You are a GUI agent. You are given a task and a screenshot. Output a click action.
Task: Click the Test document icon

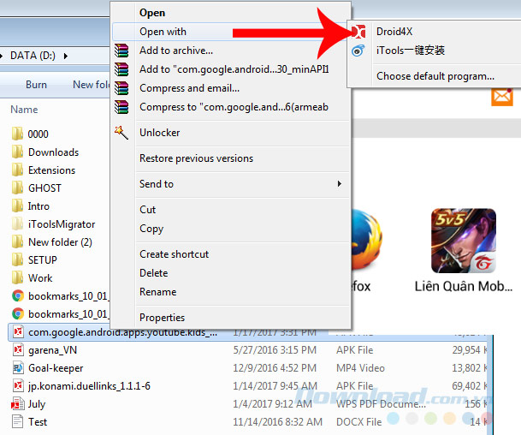click(x=18, y=421)
